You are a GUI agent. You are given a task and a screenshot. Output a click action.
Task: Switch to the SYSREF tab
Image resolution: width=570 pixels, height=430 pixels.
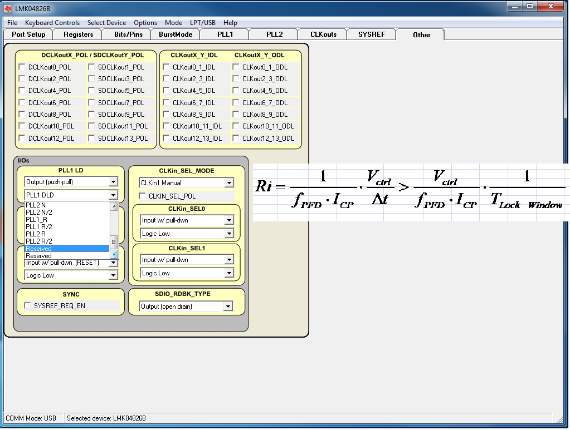[x=372, y=34]
